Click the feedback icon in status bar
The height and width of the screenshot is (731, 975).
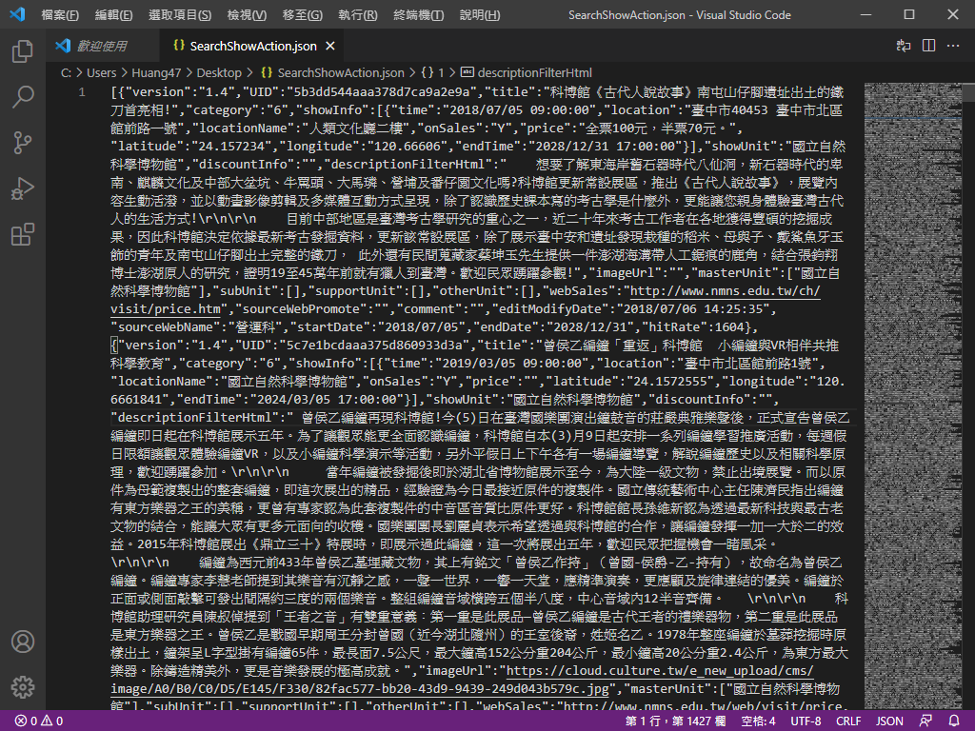925,721
